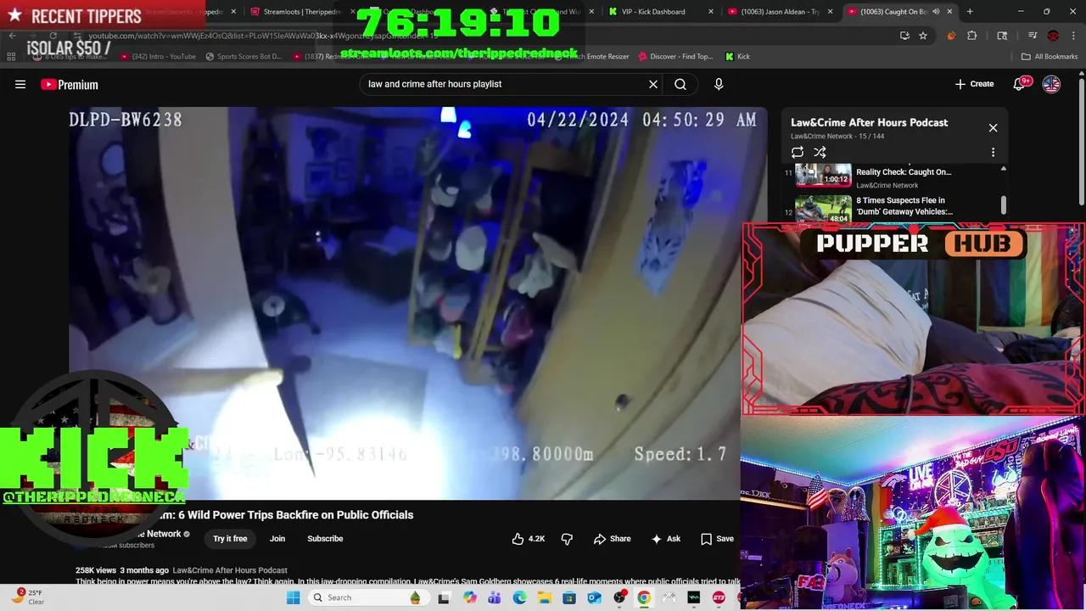The width and height of the screenshot is (1086, 611).
Task: Open a new browser tab
Action: point(970,12)
